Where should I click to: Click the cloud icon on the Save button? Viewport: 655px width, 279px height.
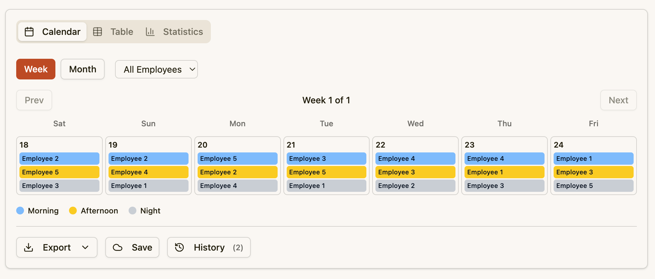point(118,247)
